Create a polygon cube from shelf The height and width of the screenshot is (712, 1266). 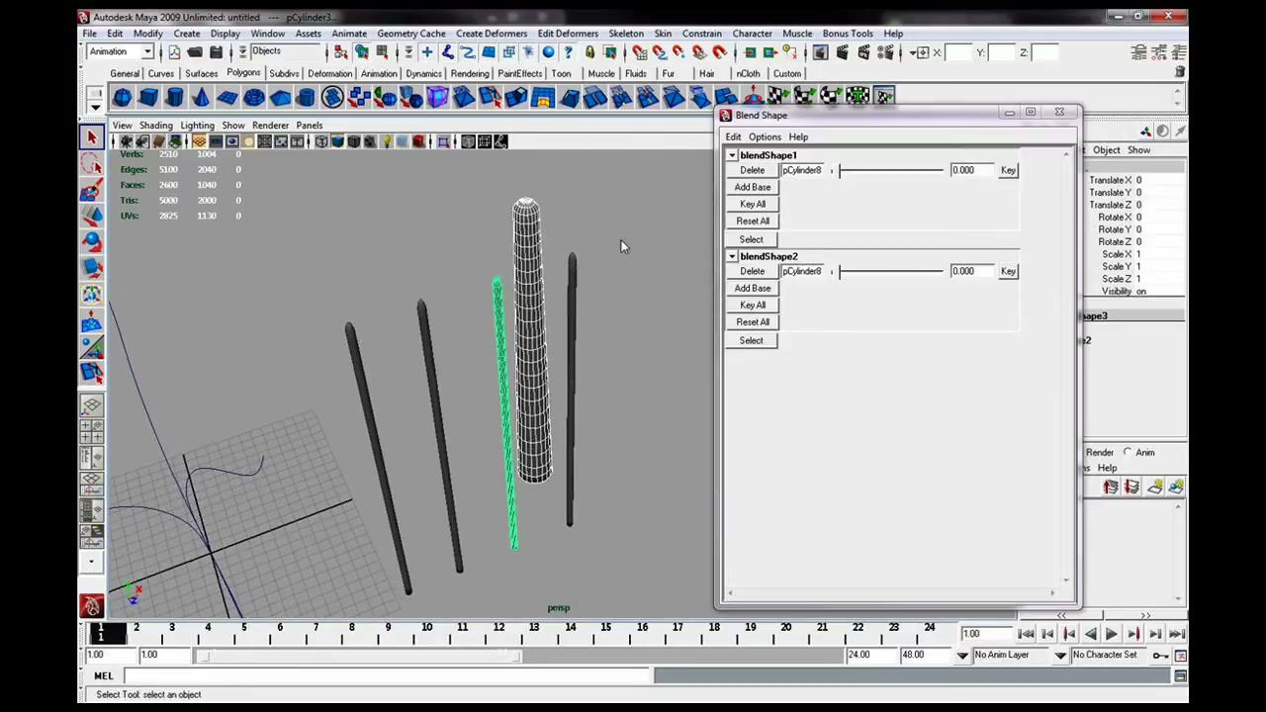(x=148, y=97)
